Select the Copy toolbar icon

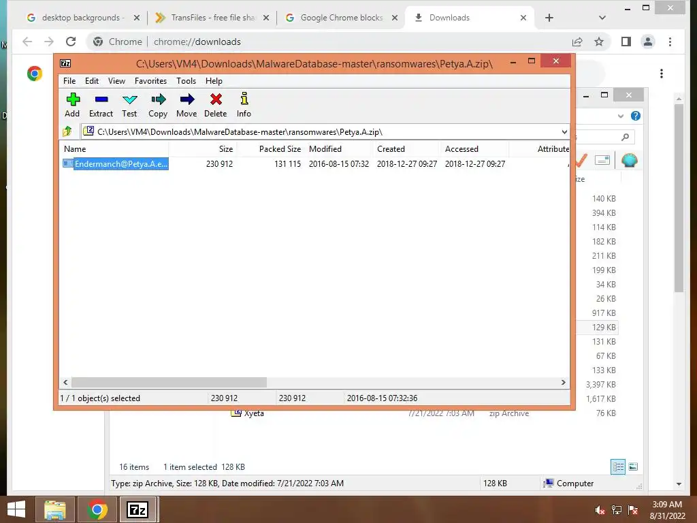coord(158,105)
